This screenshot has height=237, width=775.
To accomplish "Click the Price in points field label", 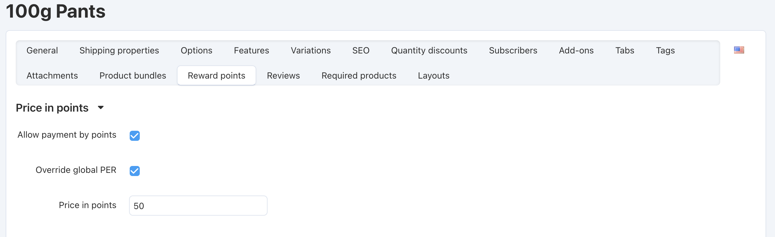I will click(88, 205).
